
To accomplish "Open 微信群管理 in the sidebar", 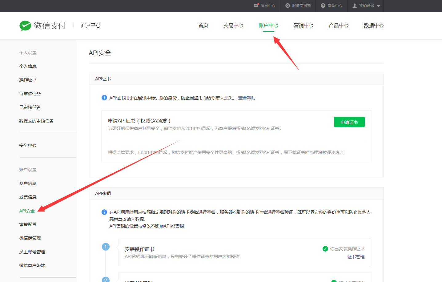I will (x=30, y=238).
